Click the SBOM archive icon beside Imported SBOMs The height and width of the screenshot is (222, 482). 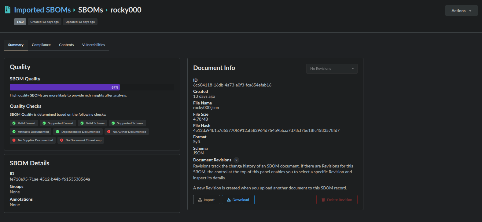8,10
